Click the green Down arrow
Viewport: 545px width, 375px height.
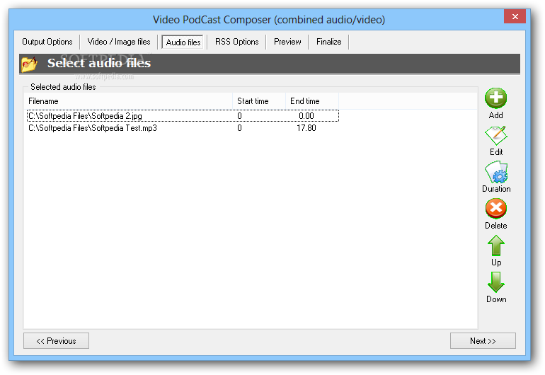[496, 282]
